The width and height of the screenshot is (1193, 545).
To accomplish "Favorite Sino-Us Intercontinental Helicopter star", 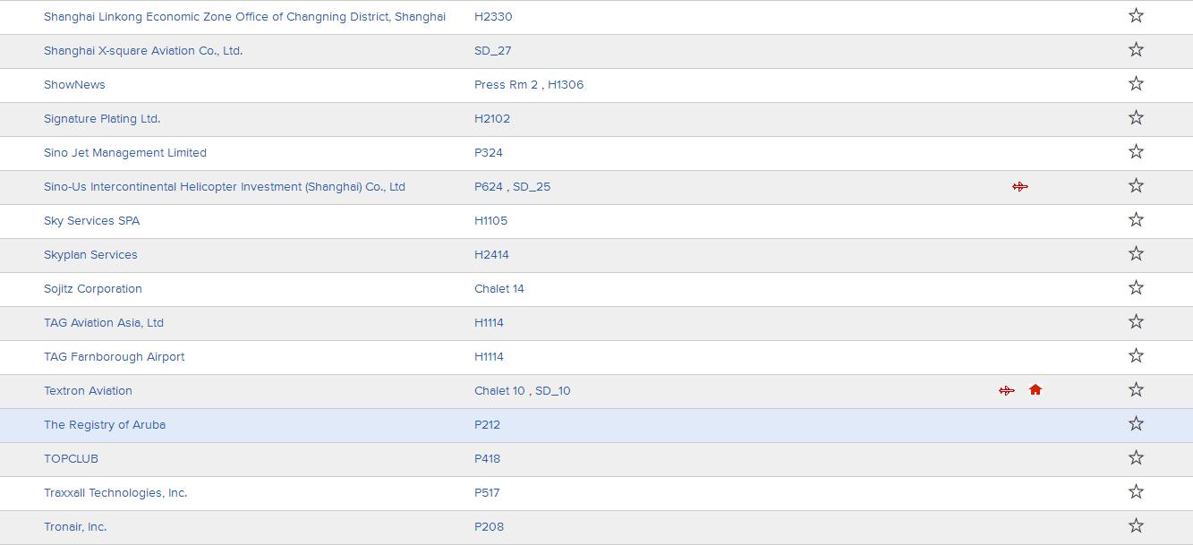I will pos(1136,185).
